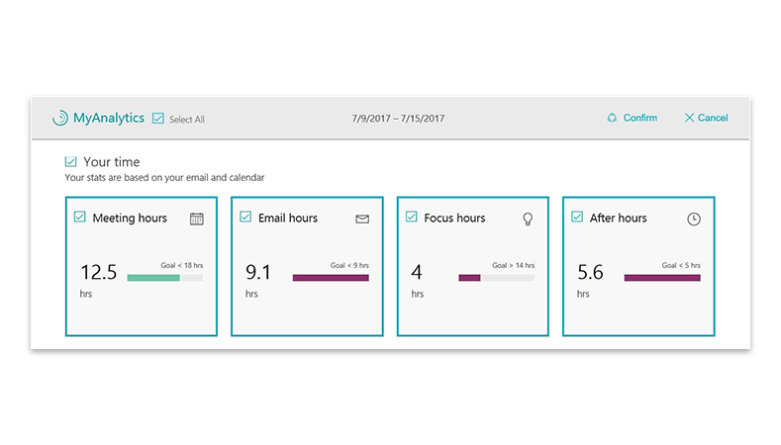Click the MyAnalytics logo icon
Image resolution: width=781 pixels, height=445 pixels.
[x=60, y=118]
